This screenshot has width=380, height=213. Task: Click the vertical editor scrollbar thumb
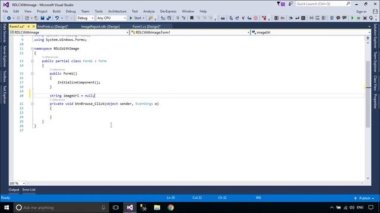click(x=368, y=94)
